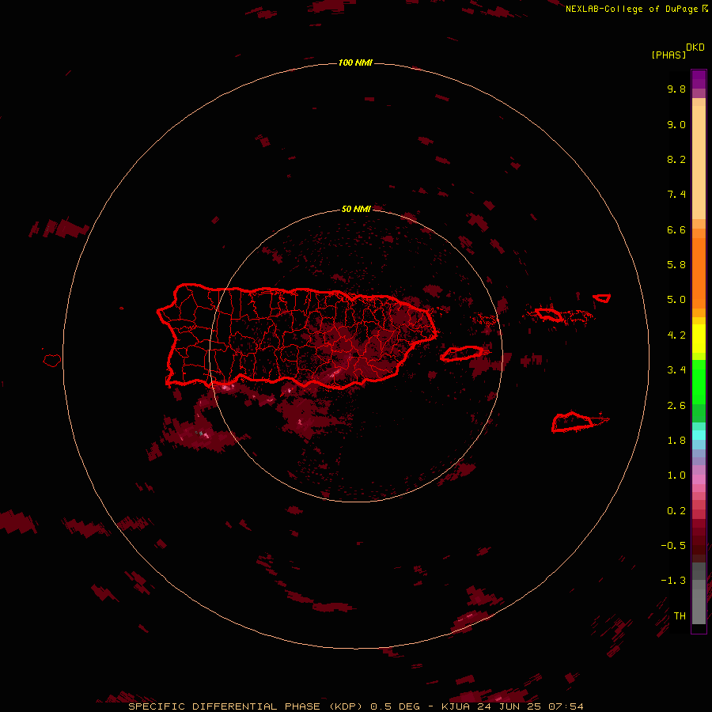
Task: Click the Specific Differential Phase (KDP) caption
Action: pyautogui.click(x=244, y=706)
